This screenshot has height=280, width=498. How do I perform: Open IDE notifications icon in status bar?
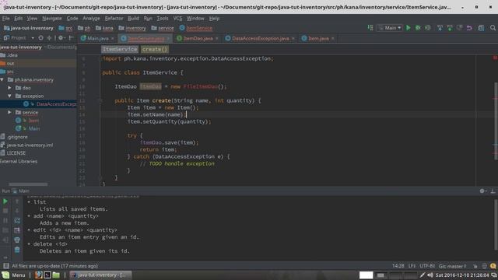coord(493,266)
